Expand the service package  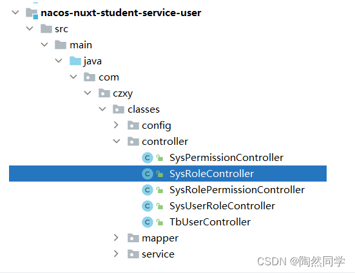click(116, 254)
